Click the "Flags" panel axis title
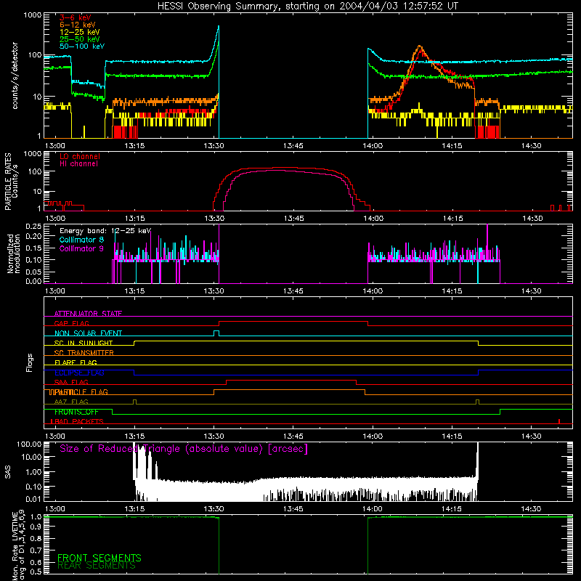Screen dimensions: 581x581 click(x=29, y=362)
